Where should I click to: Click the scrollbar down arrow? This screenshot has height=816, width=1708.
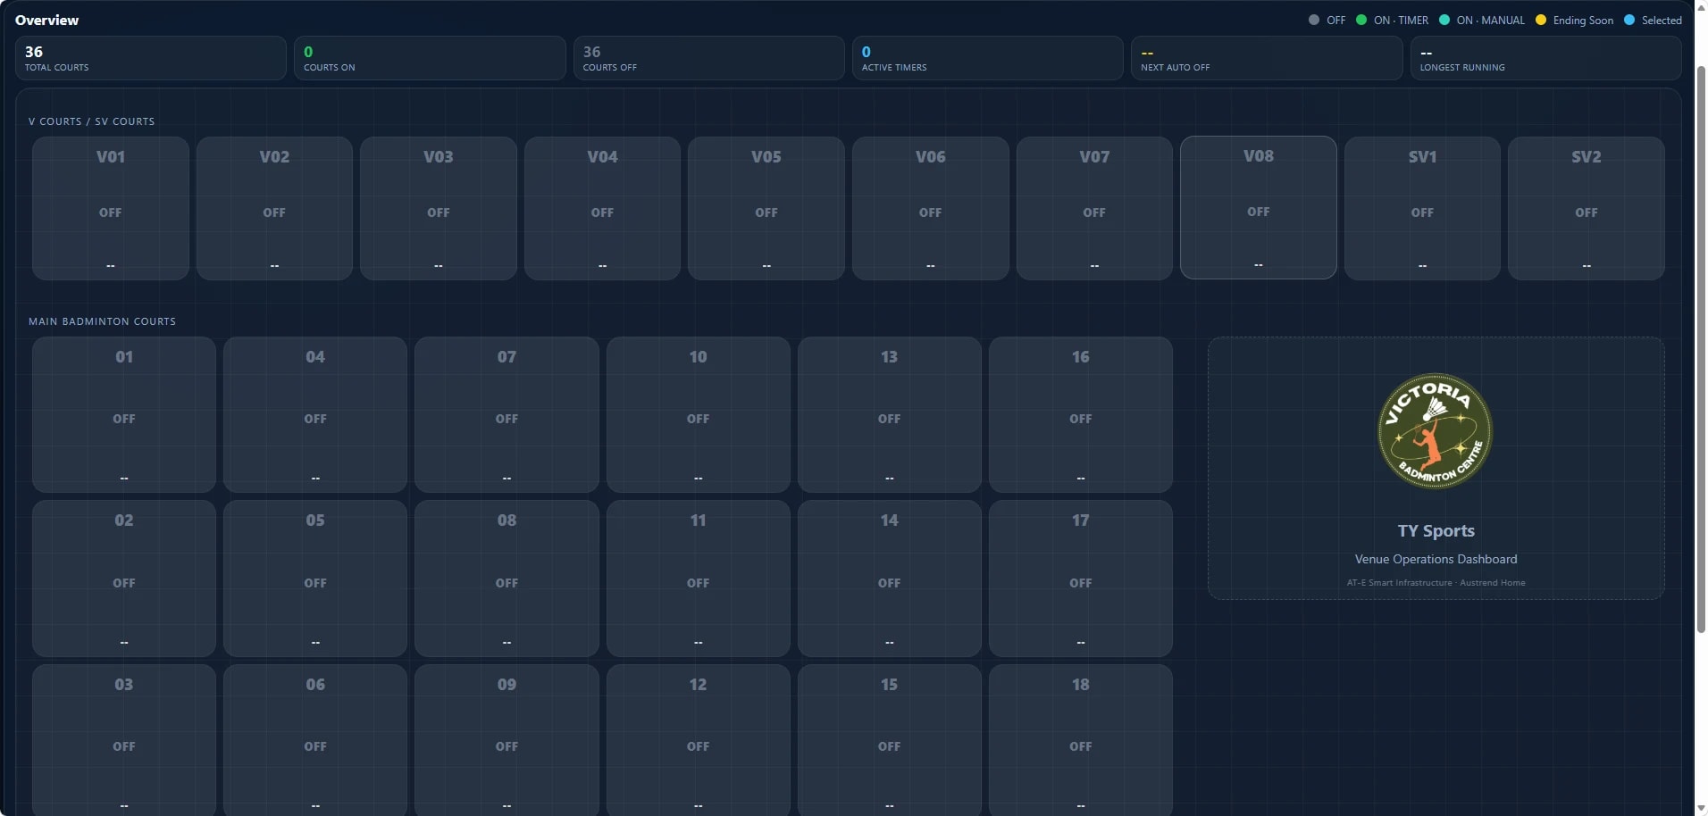point(1701,808)
